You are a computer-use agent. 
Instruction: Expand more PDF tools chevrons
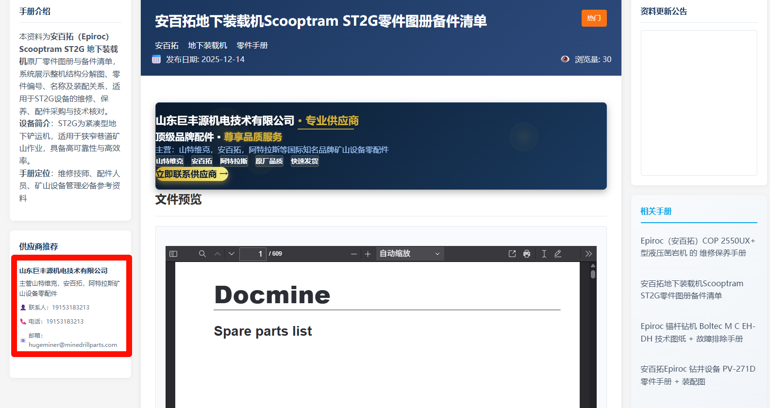click(588, 254)
